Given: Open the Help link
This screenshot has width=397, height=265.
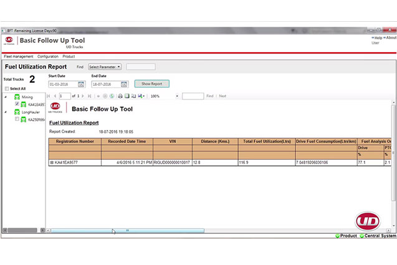Looking at the screenshot, I should [x=377, y=38].
